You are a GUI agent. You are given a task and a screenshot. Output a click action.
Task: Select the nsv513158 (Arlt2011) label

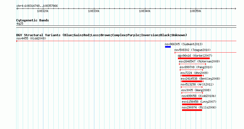[x=197, y=84]
